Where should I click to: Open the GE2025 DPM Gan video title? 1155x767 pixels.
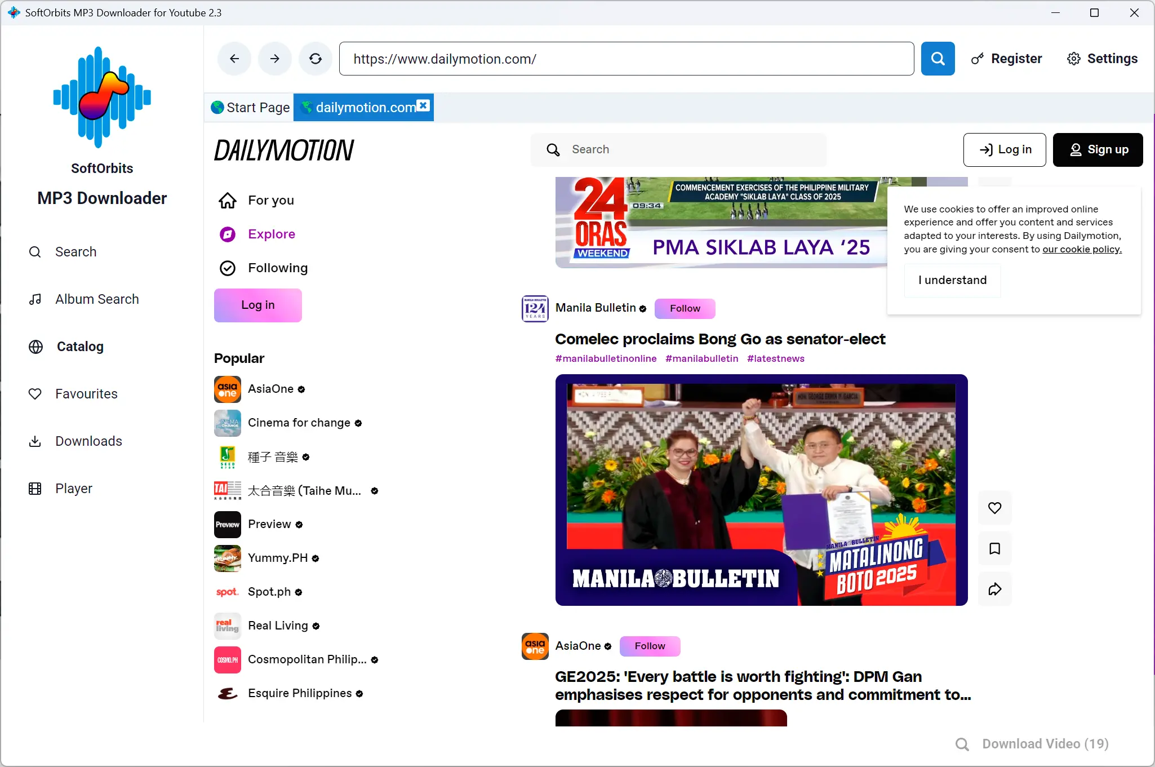(763, 685)
